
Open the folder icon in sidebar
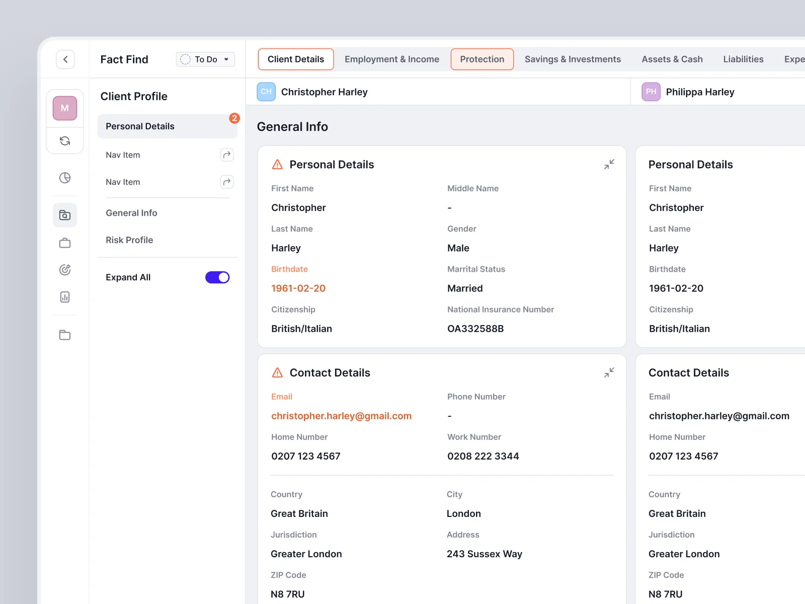point(65,335)
